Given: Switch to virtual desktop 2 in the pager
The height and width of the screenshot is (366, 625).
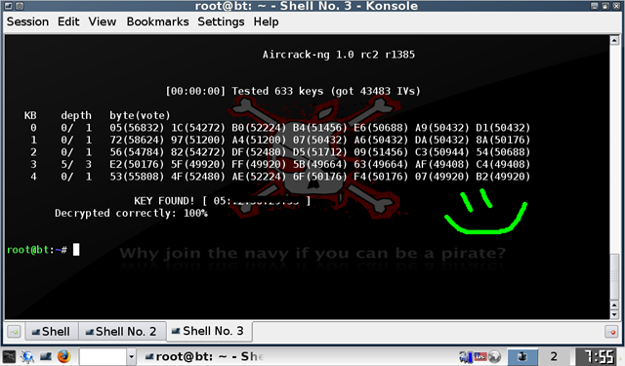Looking at the screenshot, I should pos(554,356).
